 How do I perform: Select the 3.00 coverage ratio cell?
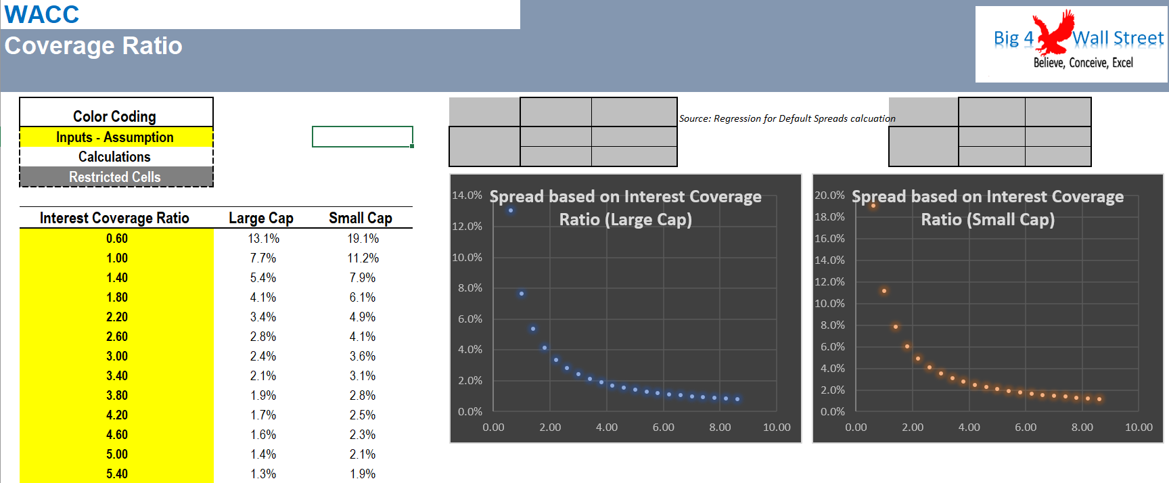(116, 356)
